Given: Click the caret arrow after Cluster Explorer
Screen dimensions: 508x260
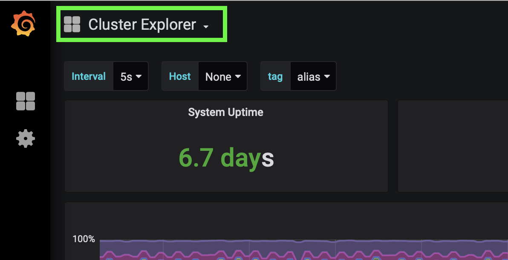Looking at the screenshot, I should click(x=206, y=26).
